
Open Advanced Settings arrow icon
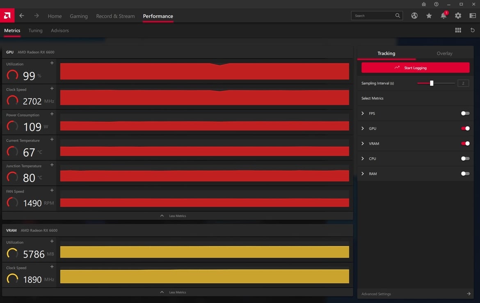point(469,294)
